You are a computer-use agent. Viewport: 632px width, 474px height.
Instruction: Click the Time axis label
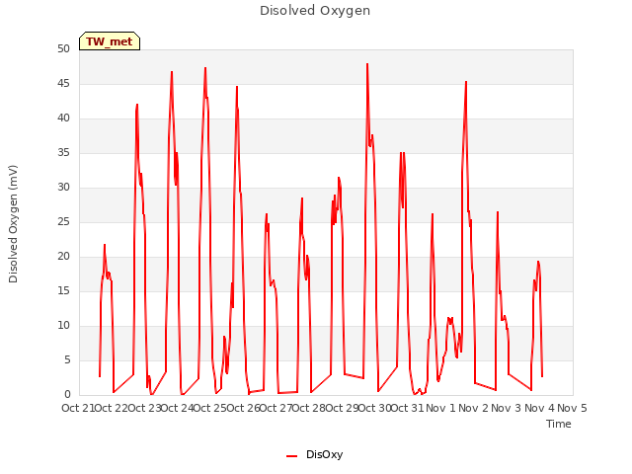click(559, 424)
